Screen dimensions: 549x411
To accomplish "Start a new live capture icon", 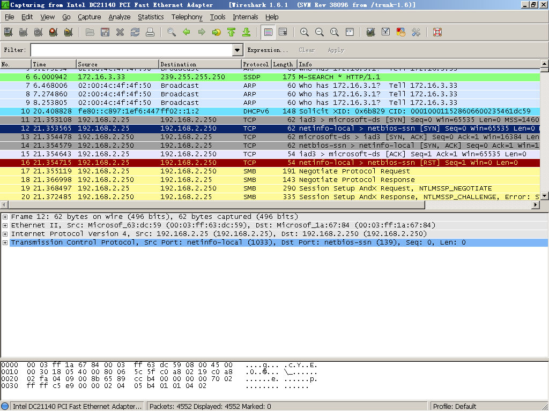I will coord(39,32).
